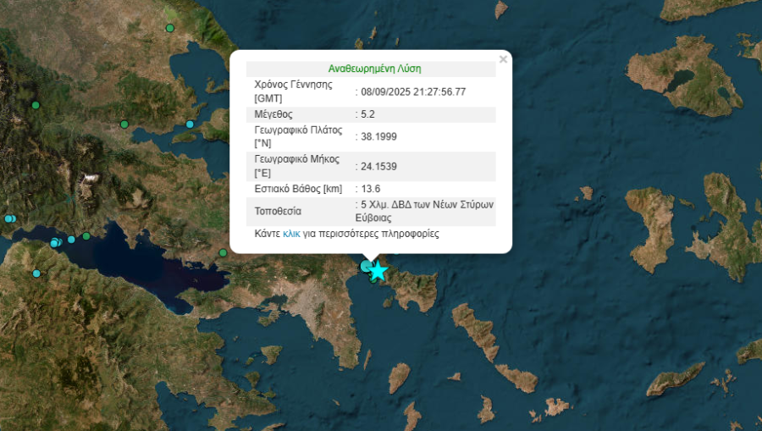Click the latitude value '38.1999'

[378, 136]
